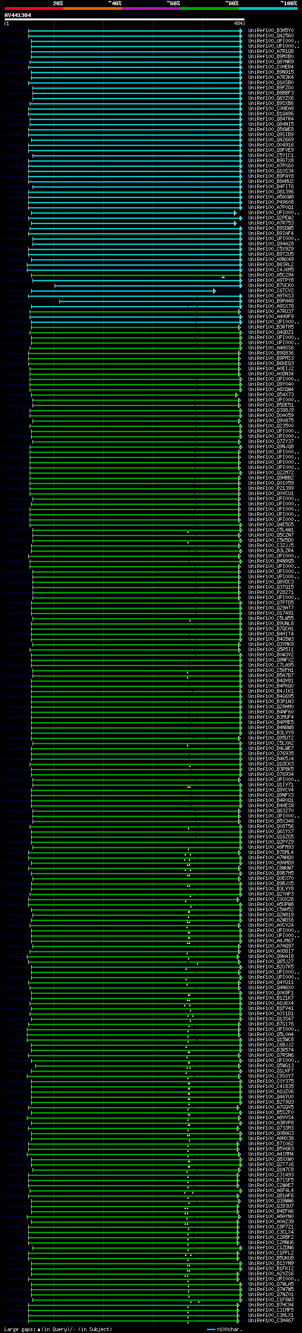The height and width of the screenshot is (1333, 302).
Task: Click the cyan alignment bar for UniRef100_B3H5Y0
Action: tap(135, 31)
